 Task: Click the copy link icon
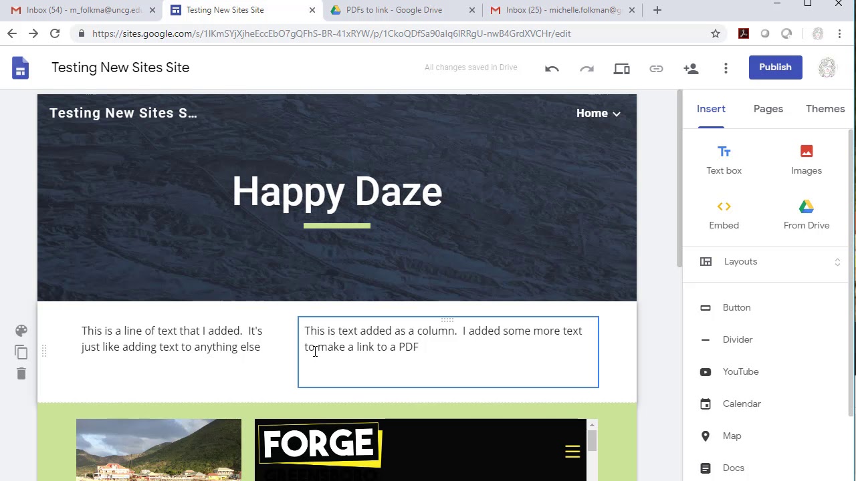click(x=656, y=68)
